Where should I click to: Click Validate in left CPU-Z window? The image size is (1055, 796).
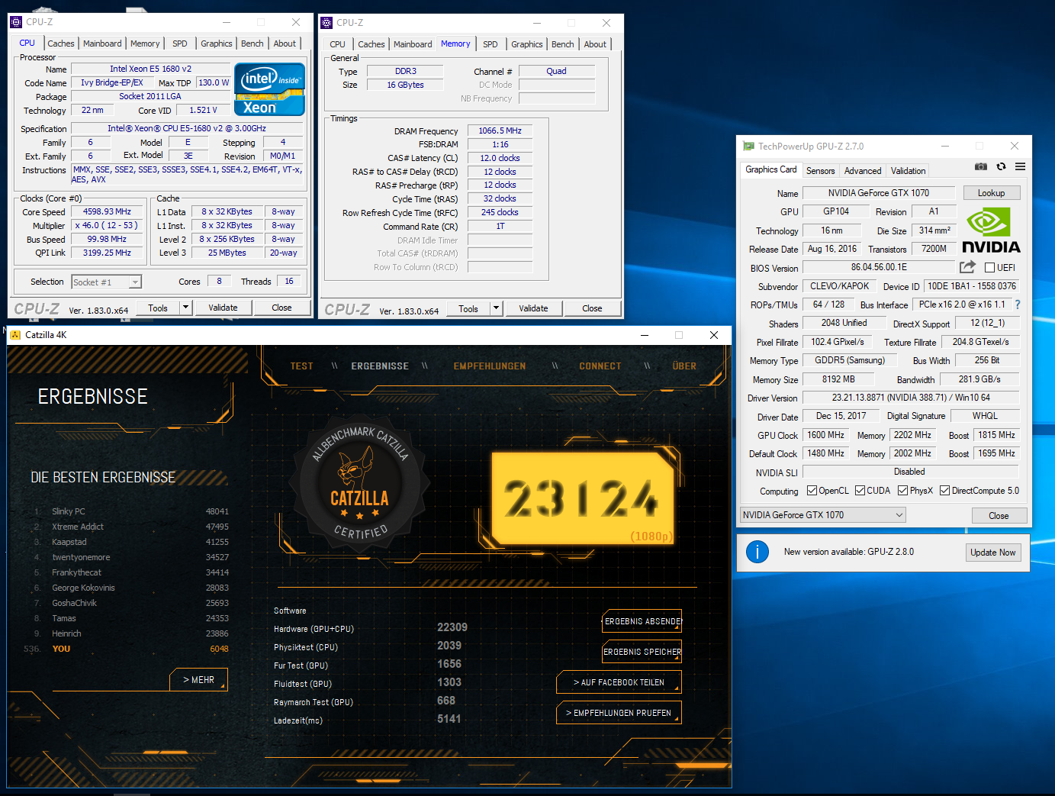(x=223, y=308)
